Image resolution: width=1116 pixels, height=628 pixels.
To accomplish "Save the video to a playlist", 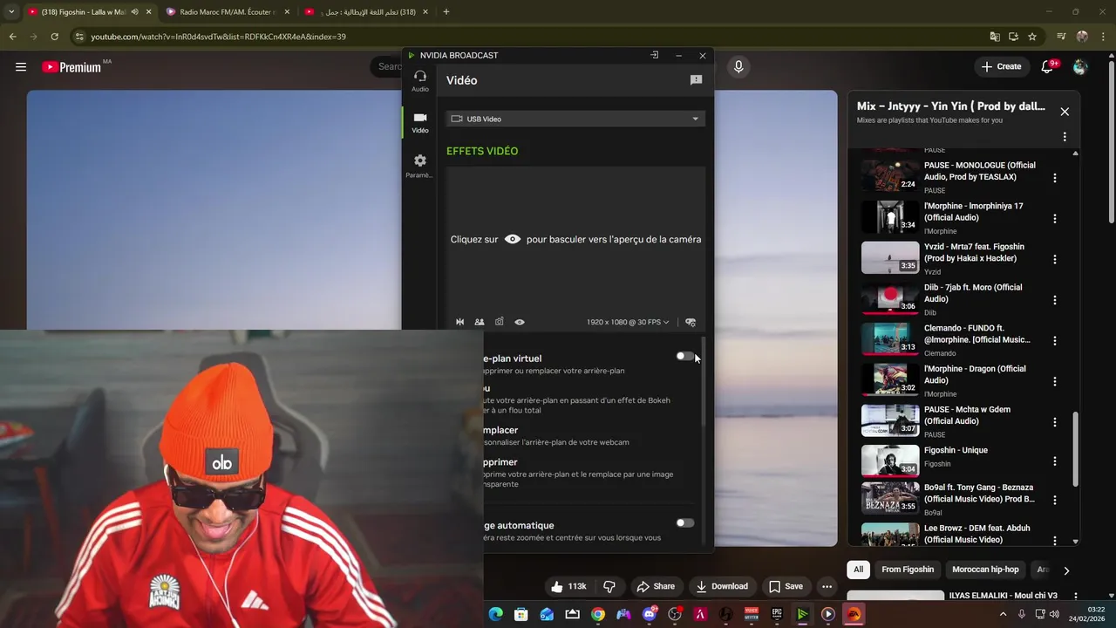I will pos(786,586).
